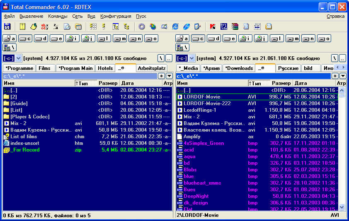Screen dimensions: 349x221
Task: Click the folder with calendar toolbar icon
Action: [x=78, y=26]
